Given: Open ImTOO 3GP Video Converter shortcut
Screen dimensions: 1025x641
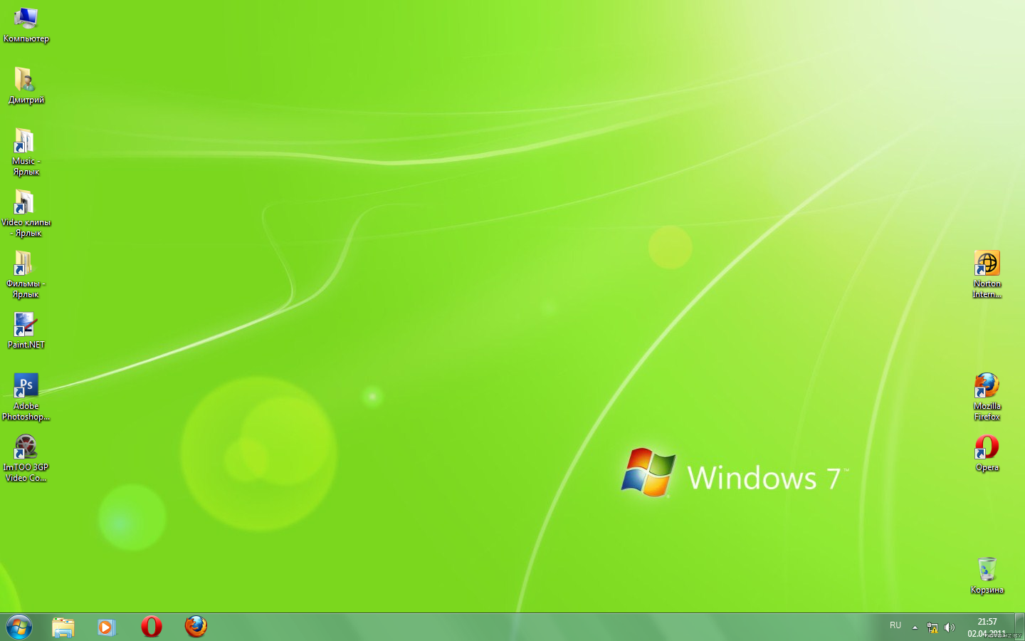Looking at the screenshot, I should (26, 459).
